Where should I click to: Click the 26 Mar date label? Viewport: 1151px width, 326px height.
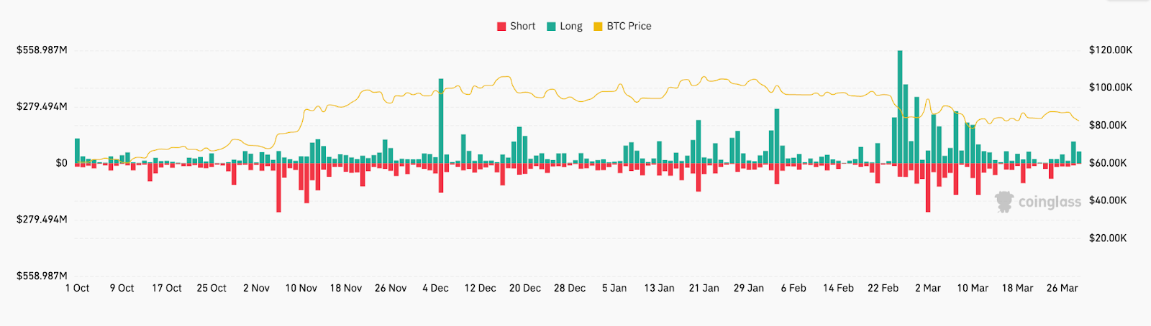pos(1062,288)
